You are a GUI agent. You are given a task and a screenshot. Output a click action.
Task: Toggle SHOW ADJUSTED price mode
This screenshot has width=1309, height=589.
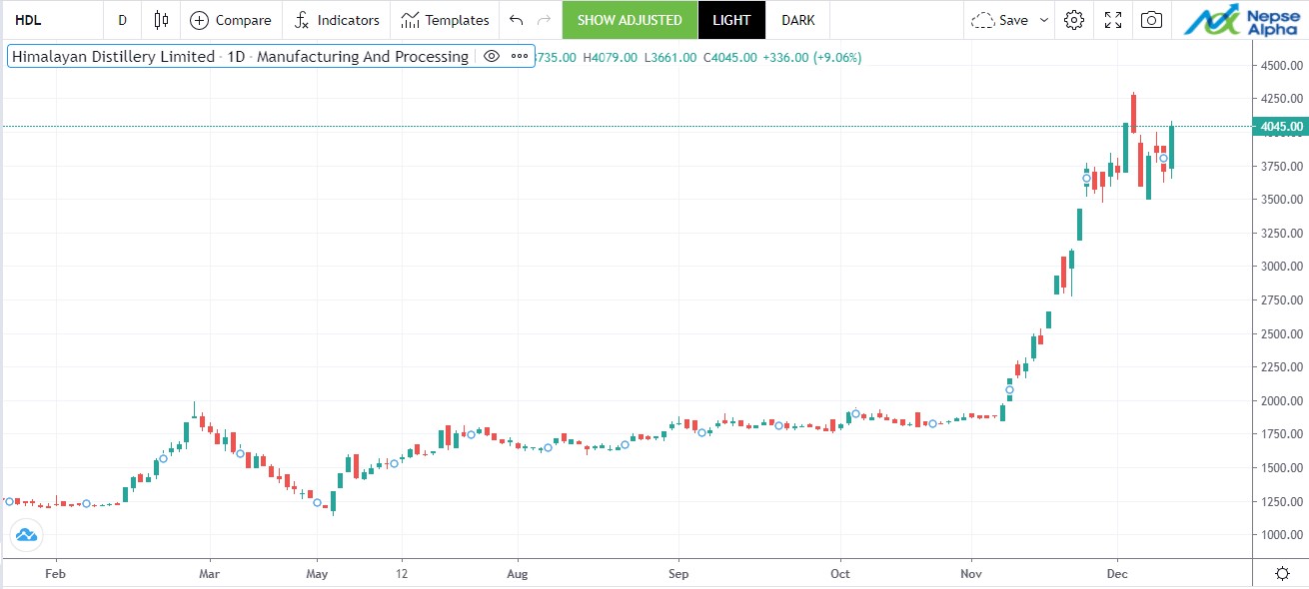tap(630, 20)
